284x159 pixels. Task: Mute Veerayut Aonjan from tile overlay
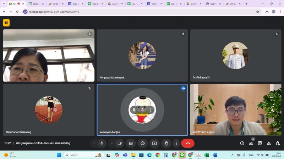[142, 110]
